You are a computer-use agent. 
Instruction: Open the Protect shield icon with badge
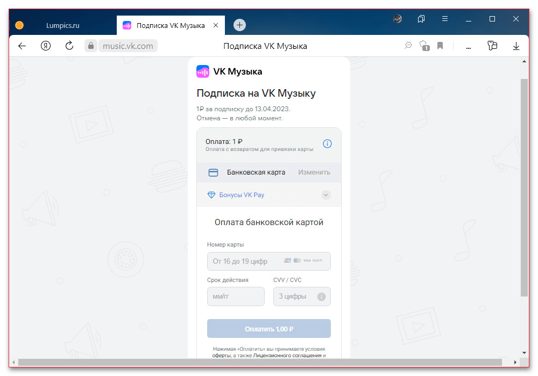[424, 46]
